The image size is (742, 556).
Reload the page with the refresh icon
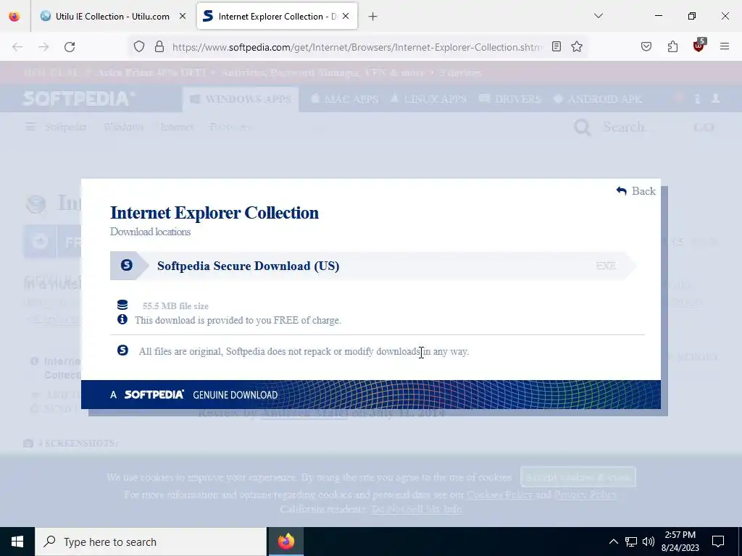pos(70,47)
